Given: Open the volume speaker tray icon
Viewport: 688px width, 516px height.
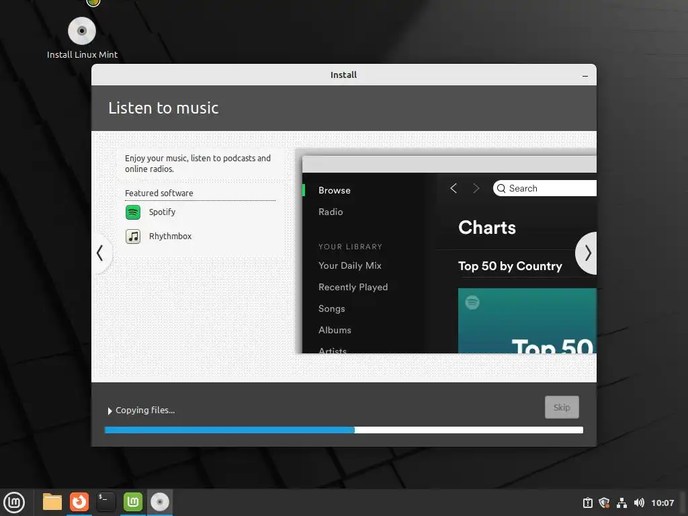Looking at the screenshot, I should (x=639, y=503).
